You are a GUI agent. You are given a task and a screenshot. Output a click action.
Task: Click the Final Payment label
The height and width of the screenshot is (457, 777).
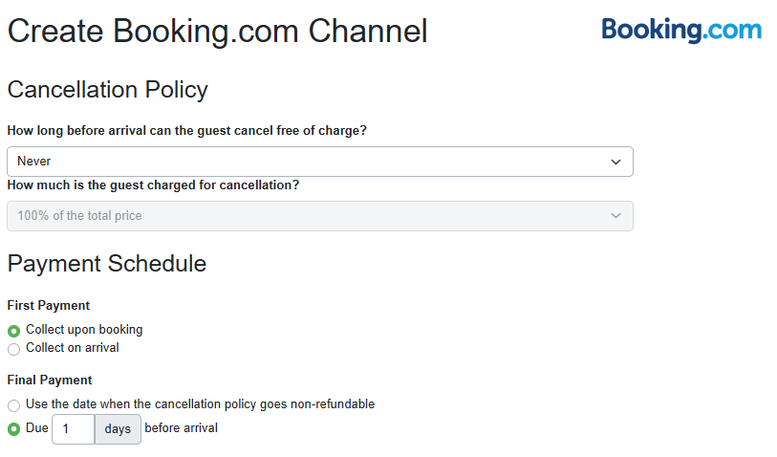(50, 381)
